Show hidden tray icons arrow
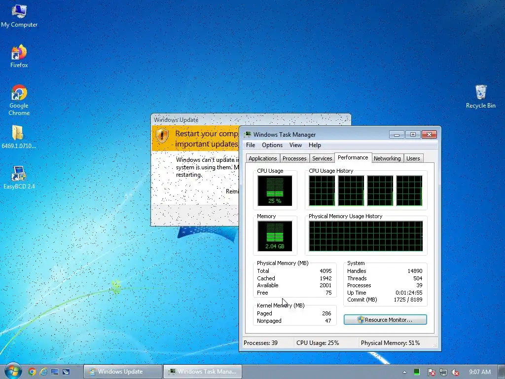This screenshot has width=505, height=379. click(404, 372)
